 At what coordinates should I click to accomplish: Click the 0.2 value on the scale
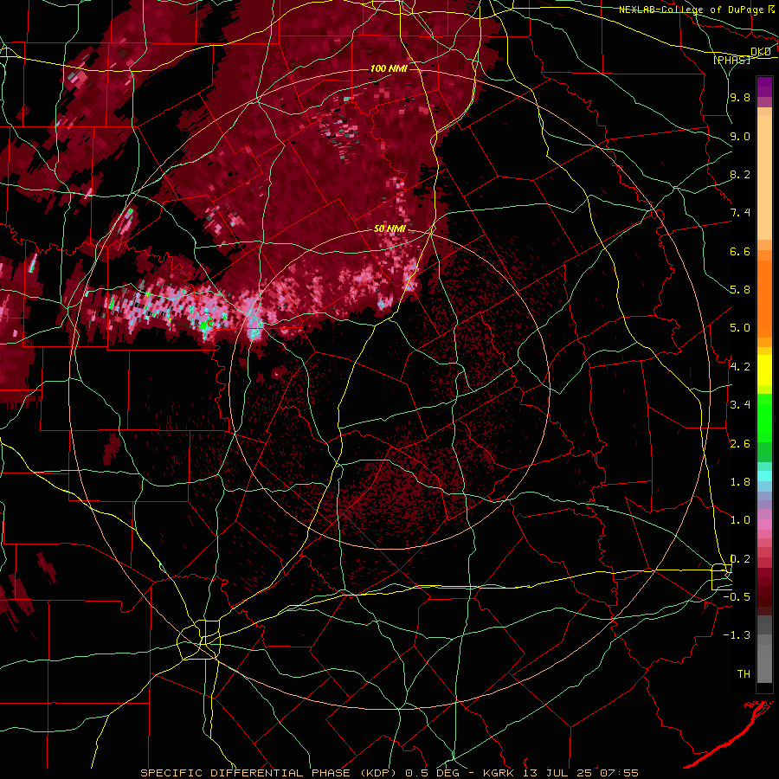(740, 559)
